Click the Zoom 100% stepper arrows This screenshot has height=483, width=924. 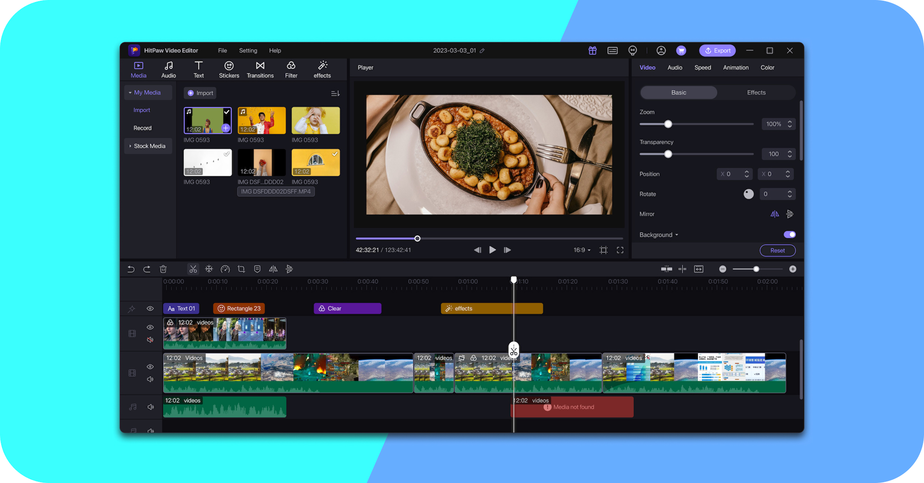tap(790, 124)
